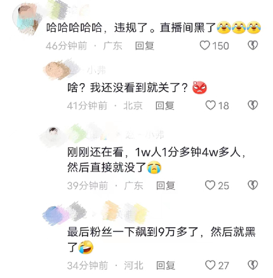273x278 pixels.
Task: Like the comment with 27 likes
Action: pyautogui.click(x=210, y=265)
